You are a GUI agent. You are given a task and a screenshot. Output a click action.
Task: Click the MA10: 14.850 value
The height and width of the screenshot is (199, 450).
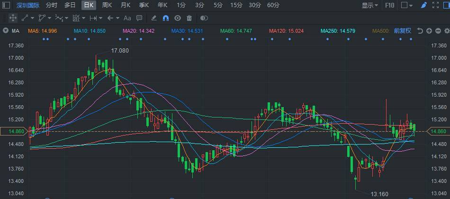[90, 31]
